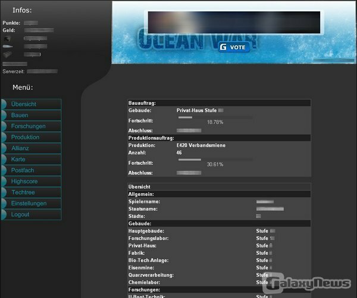View the Highscore page
Viewport: 357px width, 298px height.
pyautogui.click(x=31, y=181)
